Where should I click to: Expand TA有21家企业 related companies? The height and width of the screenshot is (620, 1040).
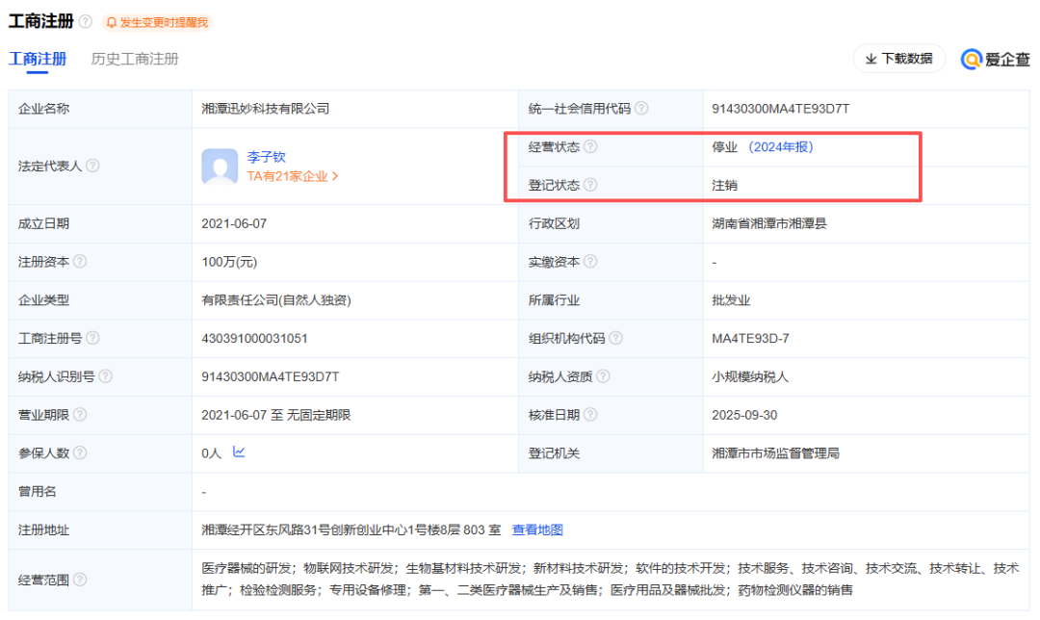click(293, 176)
